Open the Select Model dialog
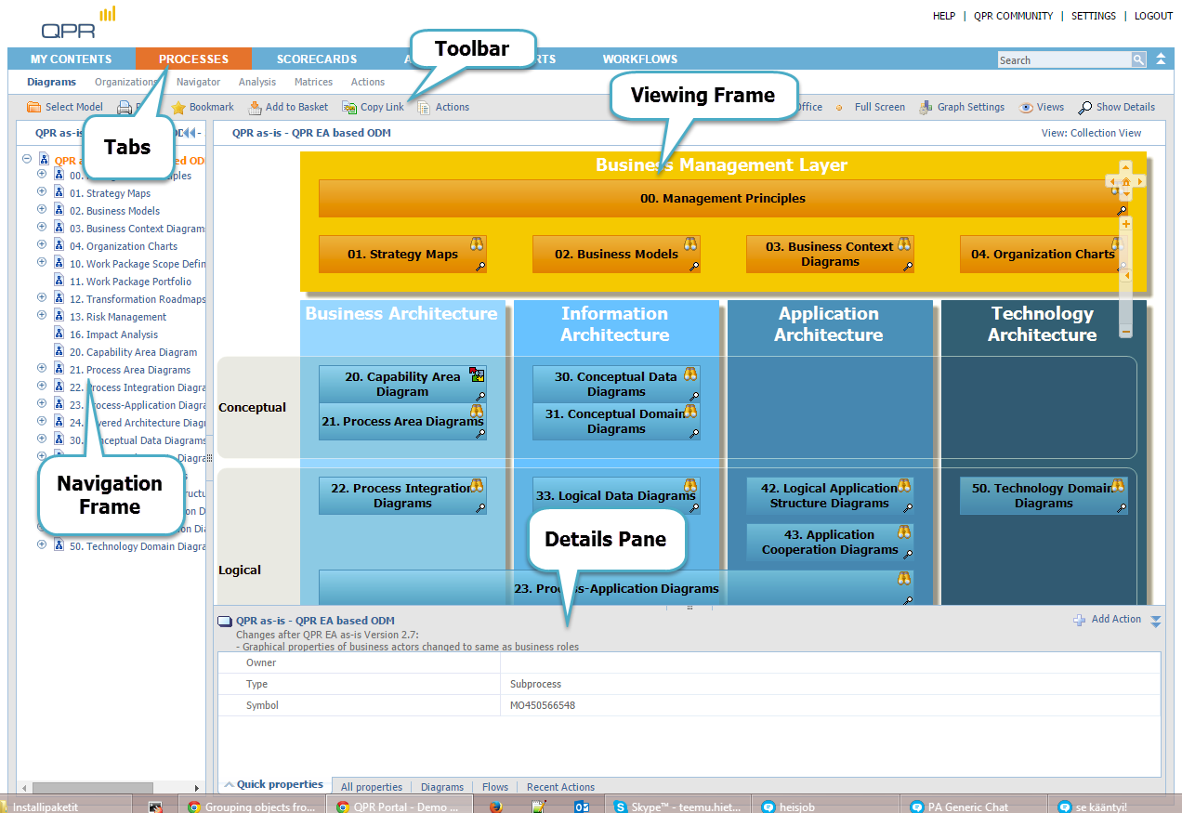This screenshot has height=813, width=1182. (72, 106)
